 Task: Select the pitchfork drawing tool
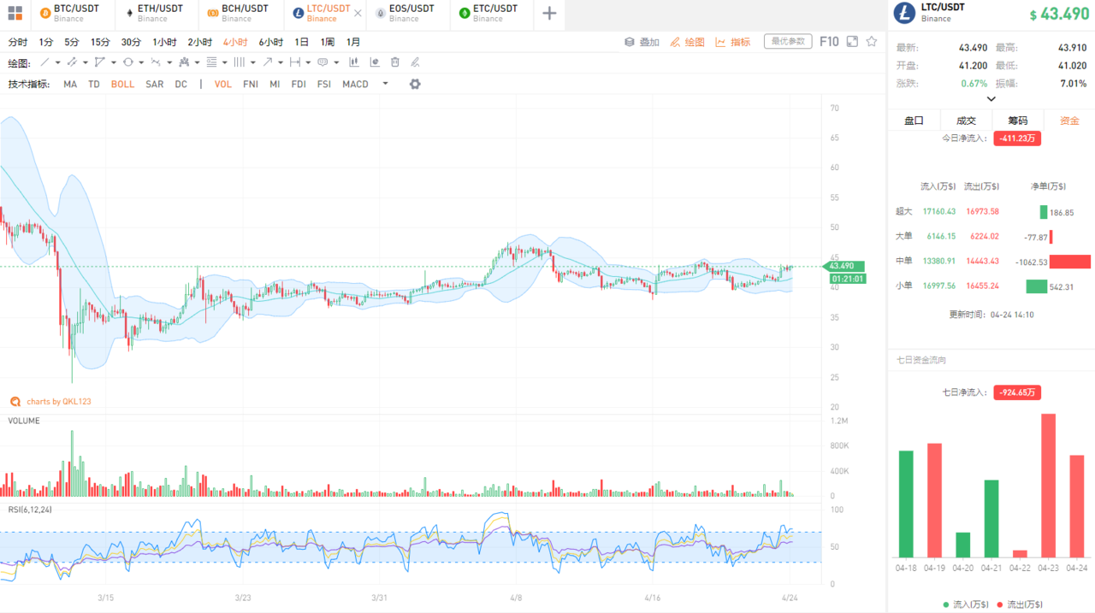(183, 62)
